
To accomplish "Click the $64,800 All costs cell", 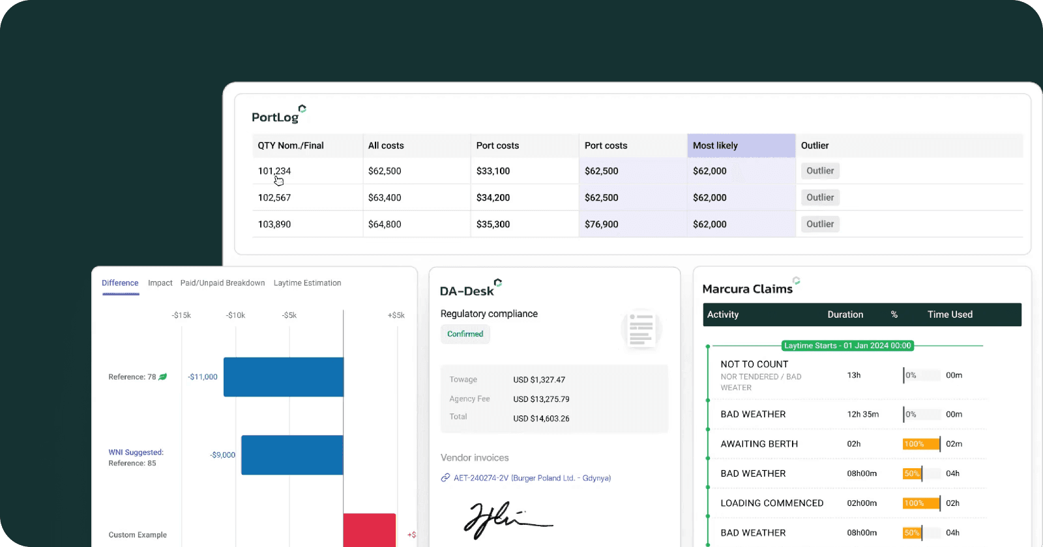I will point(385,224).
